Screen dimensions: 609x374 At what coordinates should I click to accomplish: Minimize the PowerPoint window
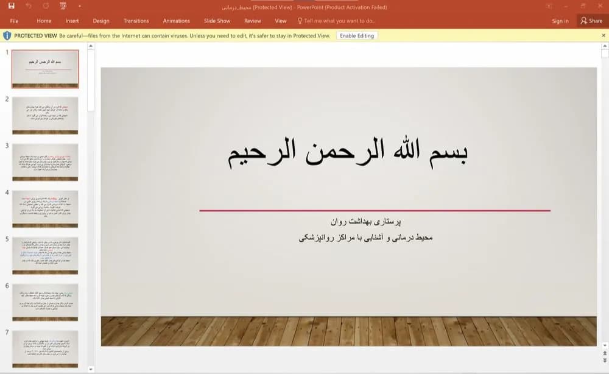click(x=566, y=6)
